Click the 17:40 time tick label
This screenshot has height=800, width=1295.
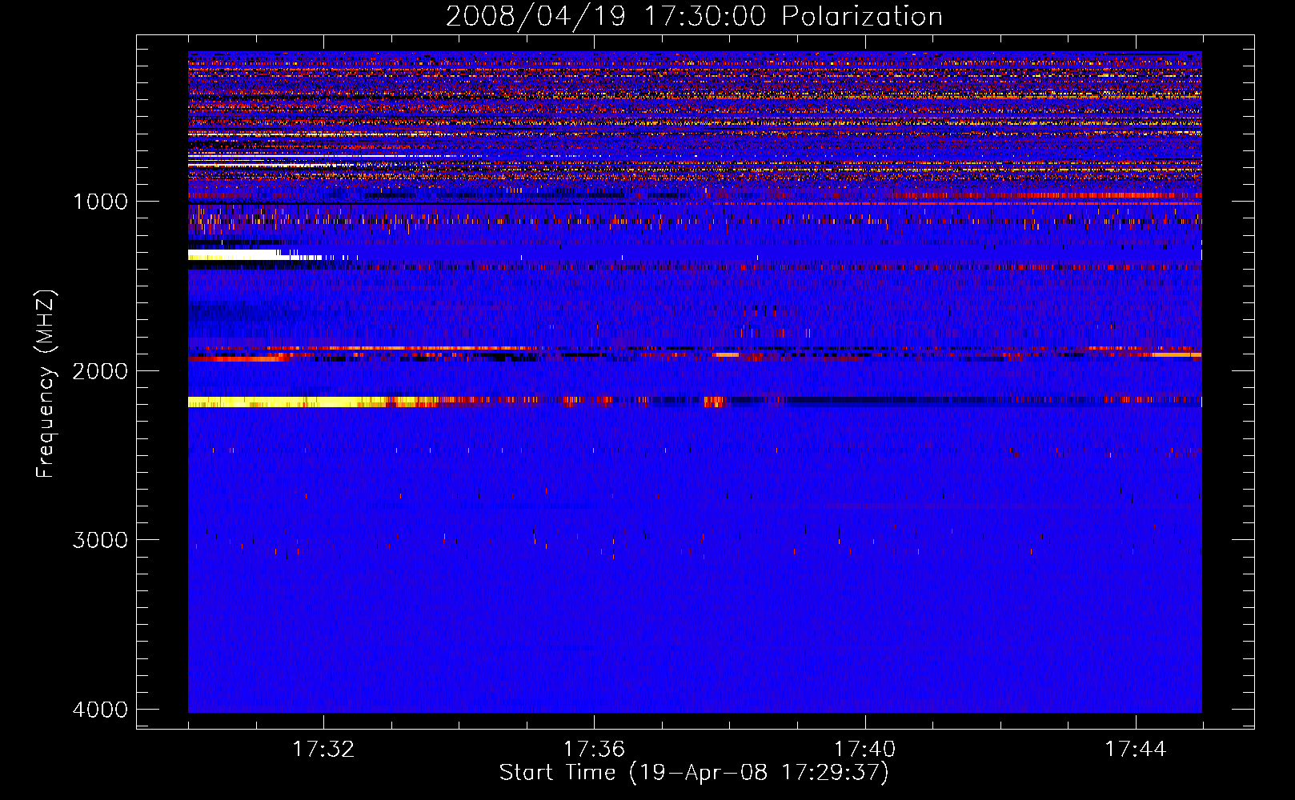[865, 750]
